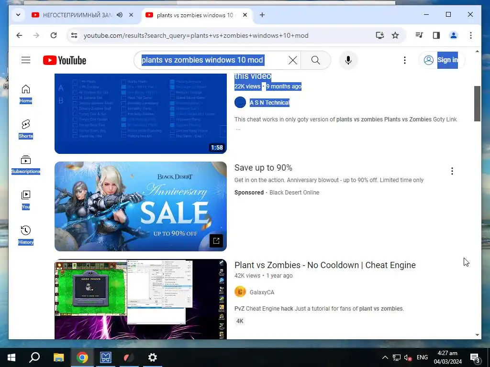Image resolution: width=490 pixels, height=367 pixels.
Task: Run the search with the magnifier button
Action: pyautogui.click(x=316, y=60)
